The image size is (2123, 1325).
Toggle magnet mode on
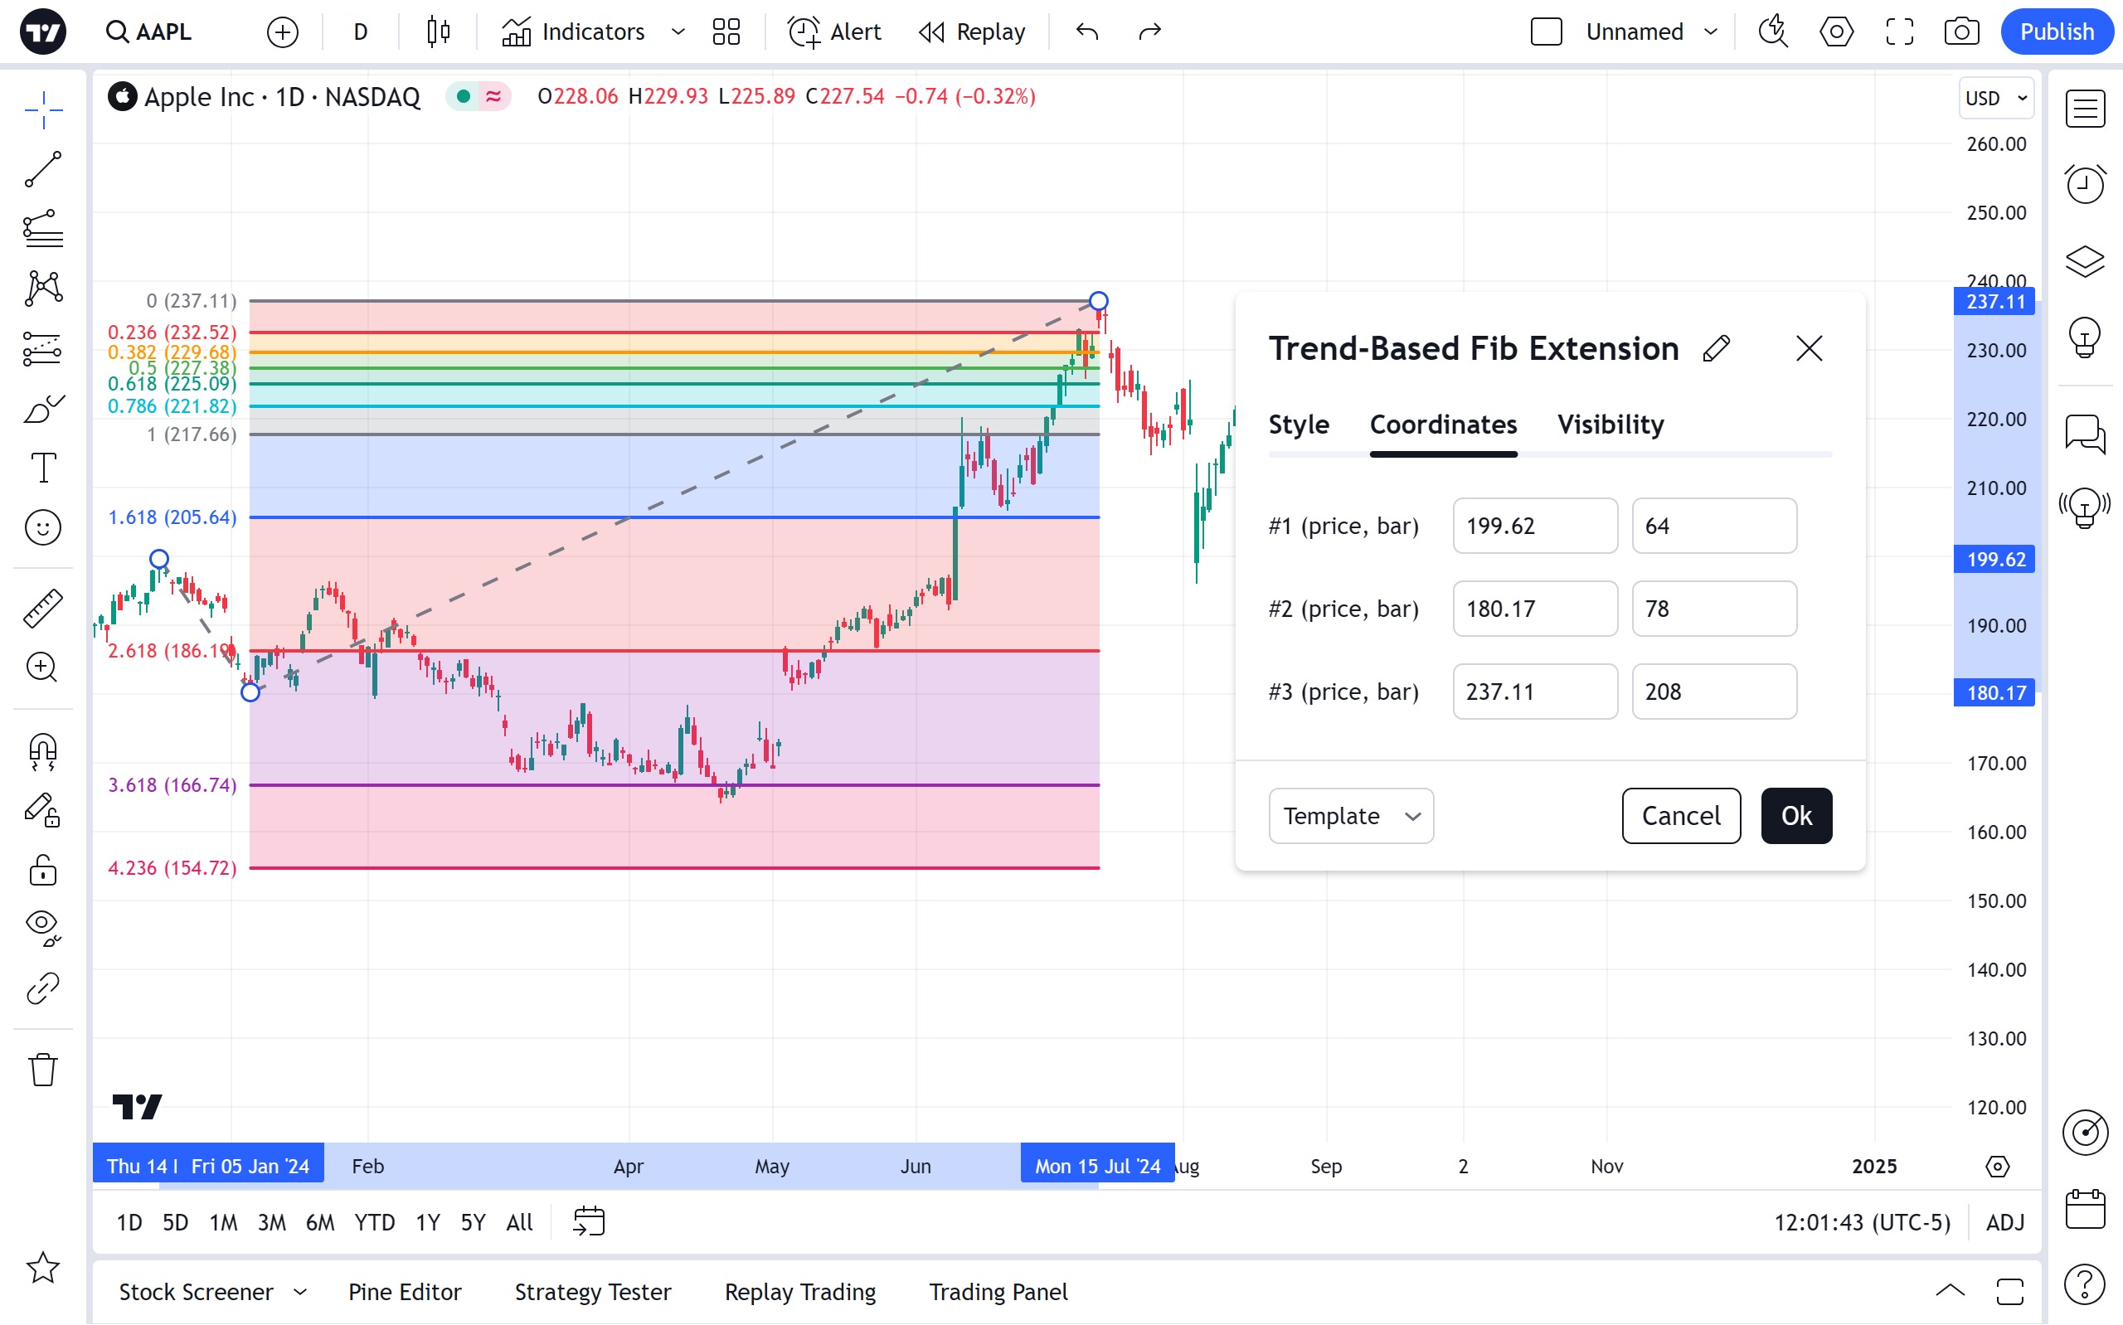[42, 752]
